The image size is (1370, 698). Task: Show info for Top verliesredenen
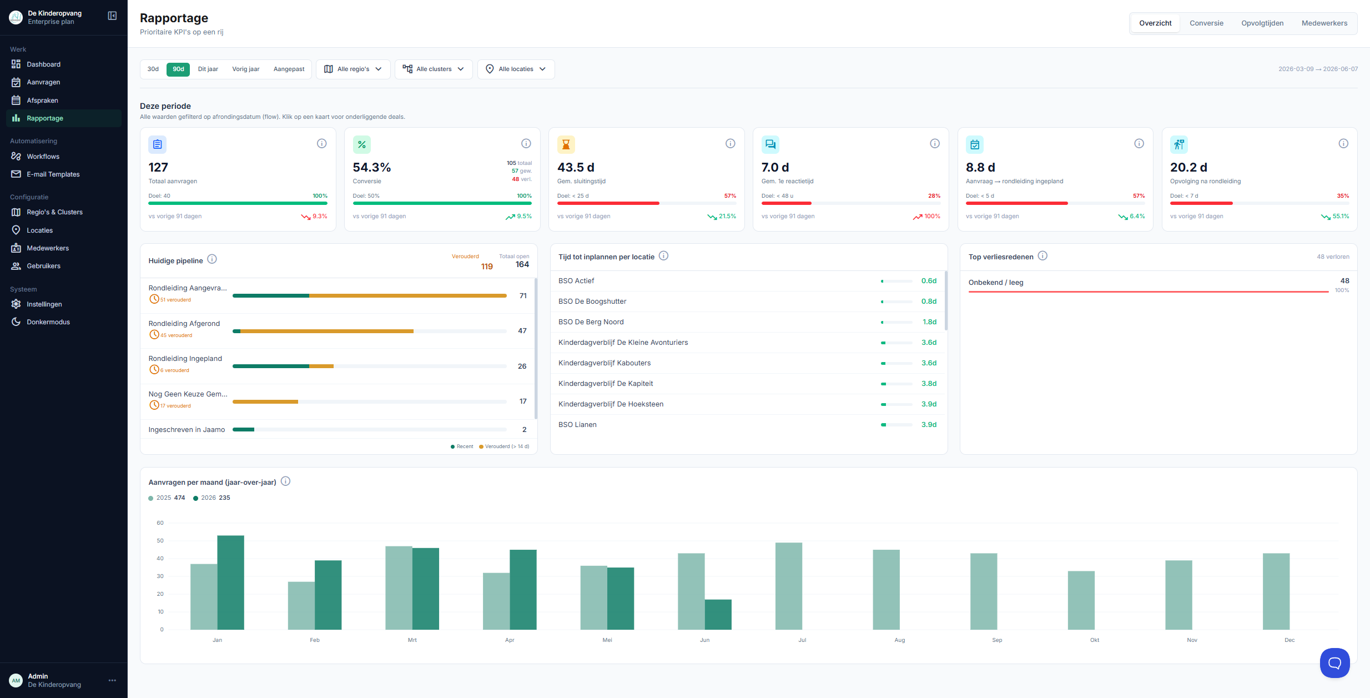tap(1042, 256)
